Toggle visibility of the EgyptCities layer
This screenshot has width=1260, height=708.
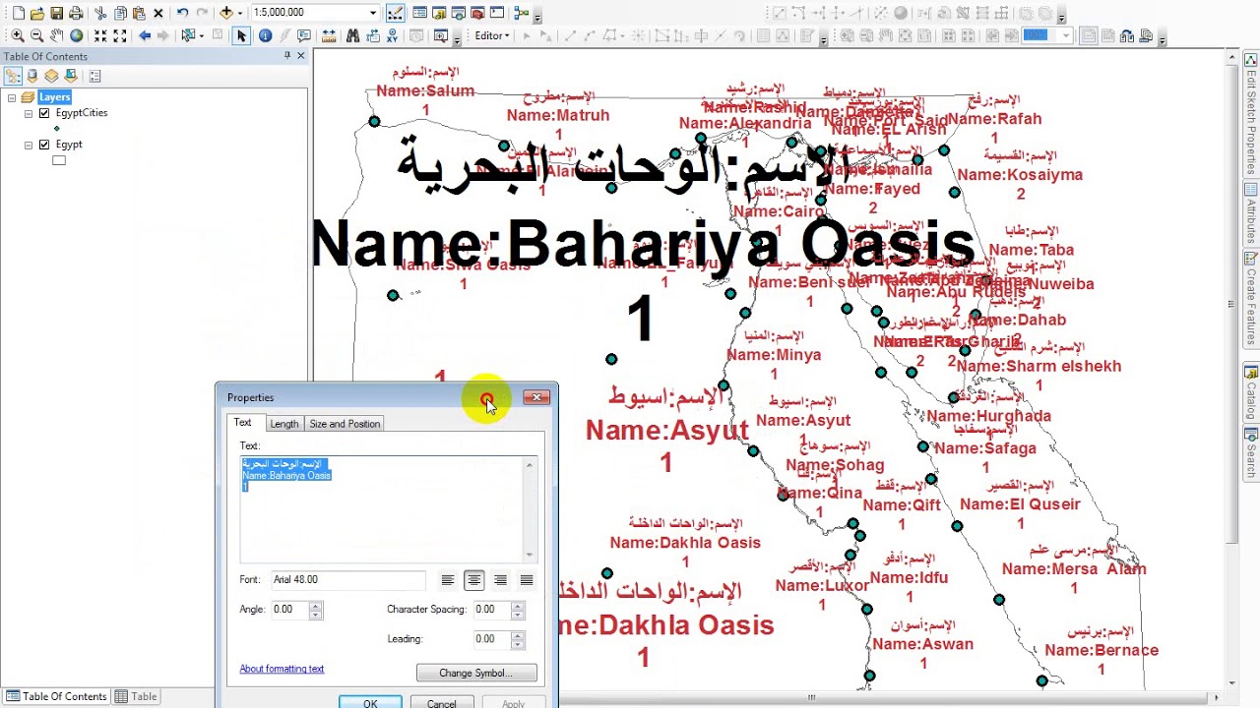pos(44,113)
